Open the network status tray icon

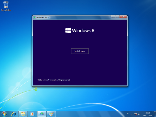135,114
